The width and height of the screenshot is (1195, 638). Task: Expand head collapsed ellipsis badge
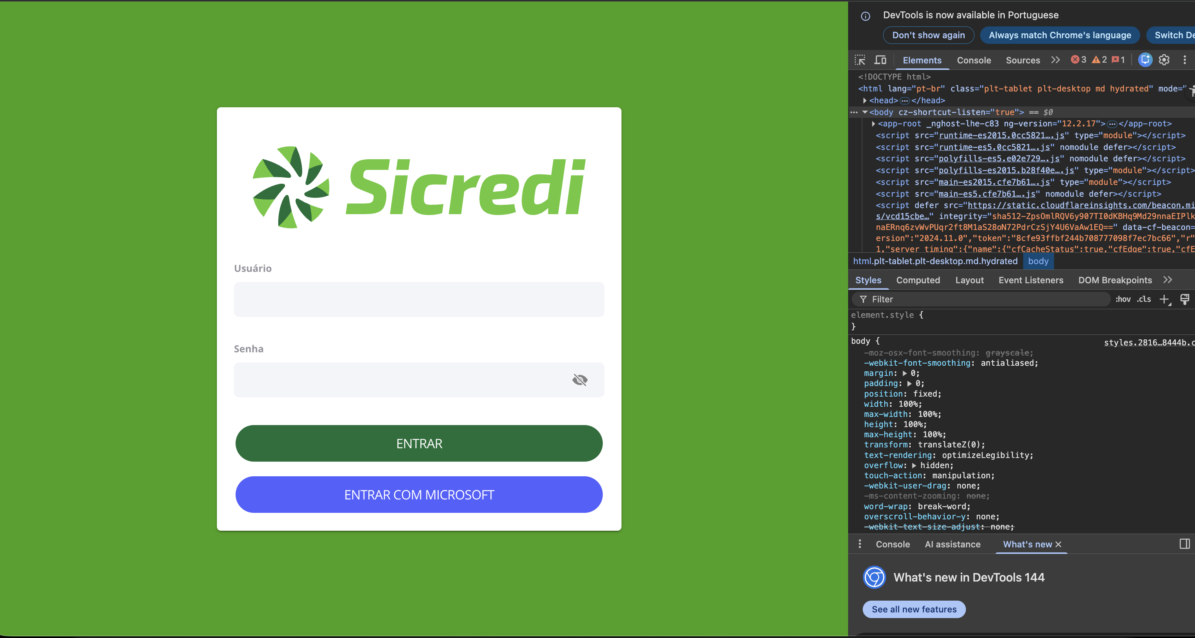[x=905, y=101]
